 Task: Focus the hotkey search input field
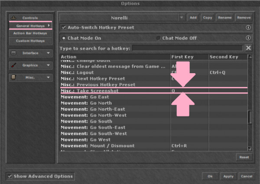click(187, 48)
